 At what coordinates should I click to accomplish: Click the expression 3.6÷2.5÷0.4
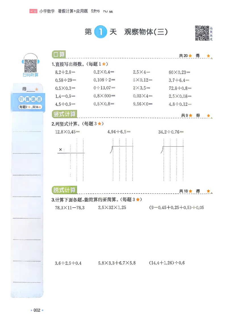tap(68, 263)
